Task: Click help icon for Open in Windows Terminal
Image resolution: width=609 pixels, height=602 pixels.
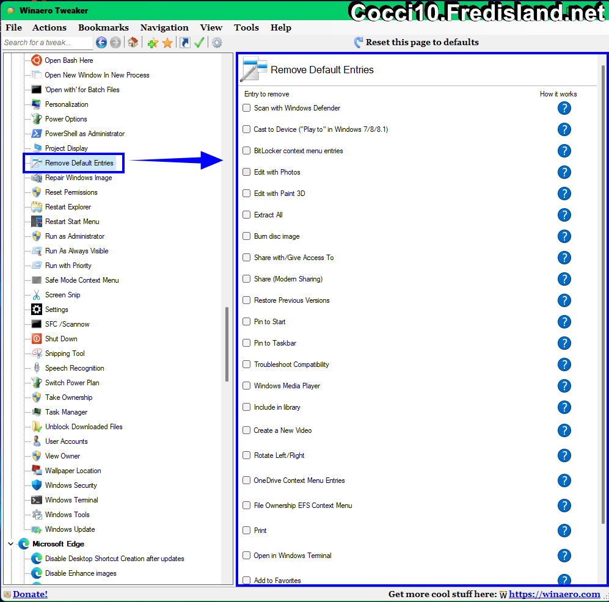Action: tap(564, 556)
